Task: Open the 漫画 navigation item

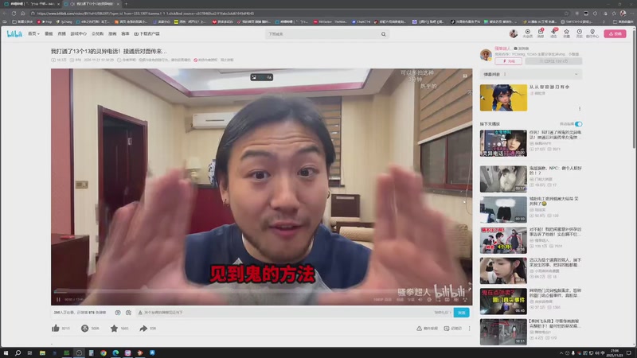Action: pyautogui.click(x=112, y=33)
